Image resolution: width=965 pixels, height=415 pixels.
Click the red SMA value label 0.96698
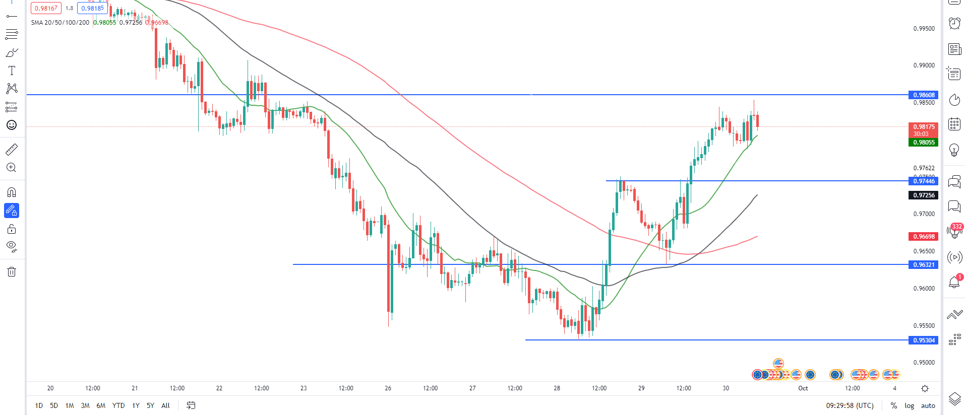click(x=924, y=236)
